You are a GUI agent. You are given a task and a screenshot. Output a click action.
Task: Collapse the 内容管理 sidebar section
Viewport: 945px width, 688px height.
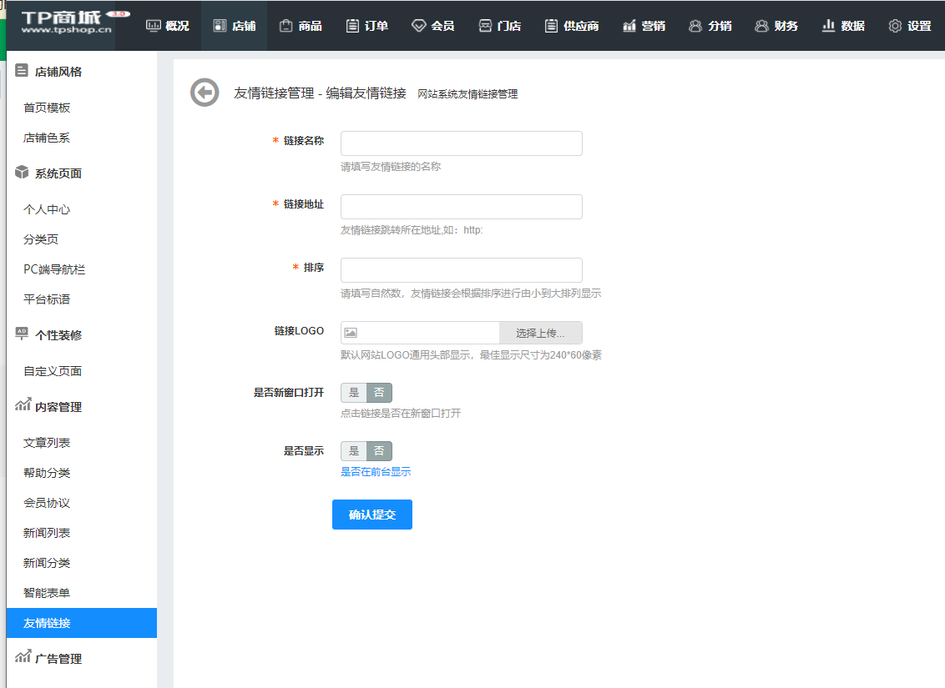coord(58,407)
